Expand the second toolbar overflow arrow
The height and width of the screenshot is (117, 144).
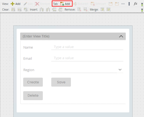point(142,10)
